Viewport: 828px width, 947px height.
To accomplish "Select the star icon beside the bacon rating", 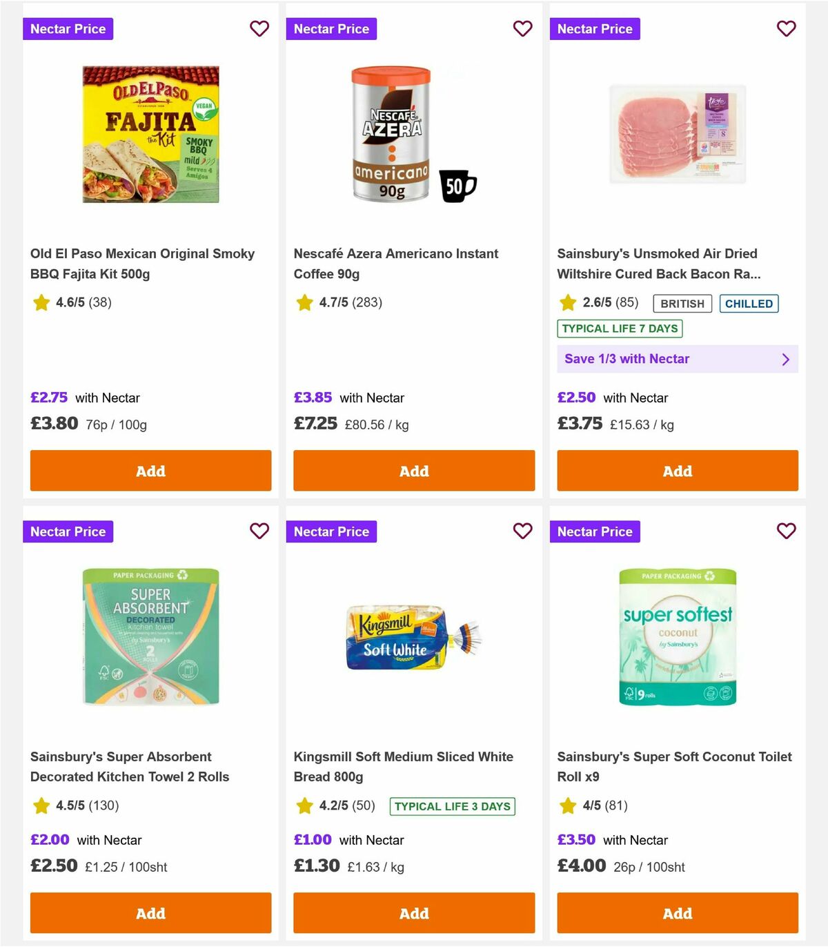I will click(568, 302).
